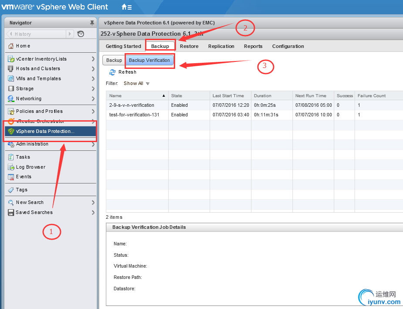Viewport: 403px width, 309px height.
Task: Expand Storage chevron
Action: (x=93, y=88)
